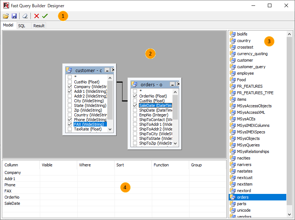
Task: Minimize the customer table box
Action: click(107, 70)
